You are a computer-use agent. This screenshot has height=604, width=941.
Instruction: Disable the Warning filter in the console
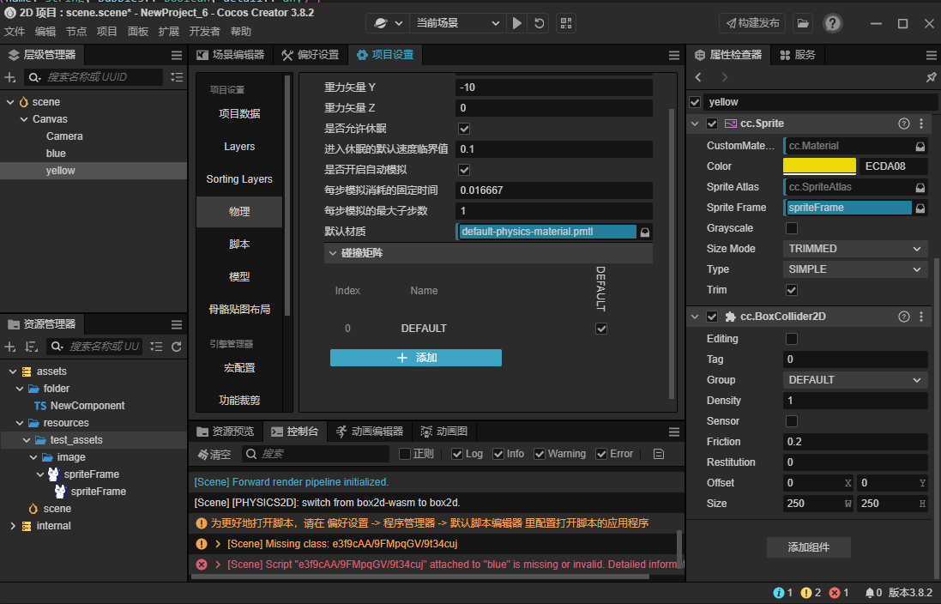[x=540, y=453]
